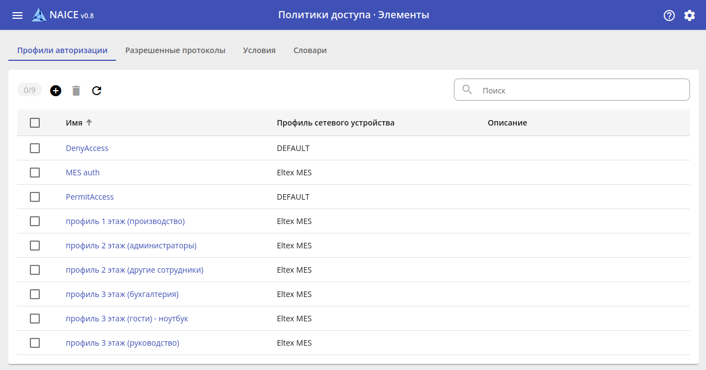Add a new authorization profile
706x370 pixels.
tap(56, 91)
